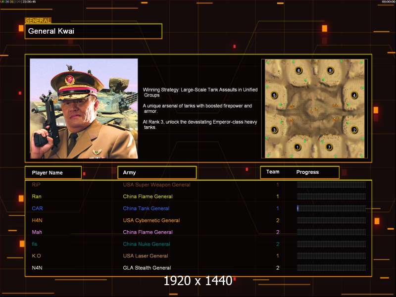Viewport: 396px width, 297px height.
Task: Click start position 5 on the minimap
Action: pyautogui.click(x=274, y=95)
